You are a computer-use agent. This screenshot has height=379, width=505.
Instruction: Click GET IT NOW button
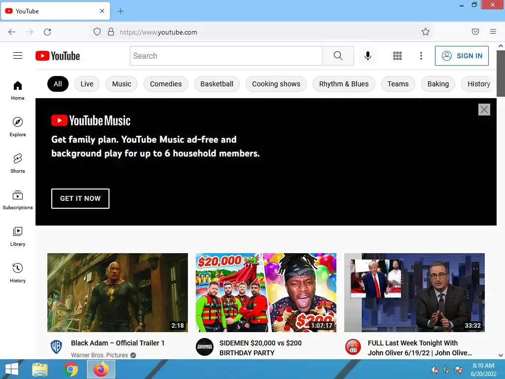point(80,198)
